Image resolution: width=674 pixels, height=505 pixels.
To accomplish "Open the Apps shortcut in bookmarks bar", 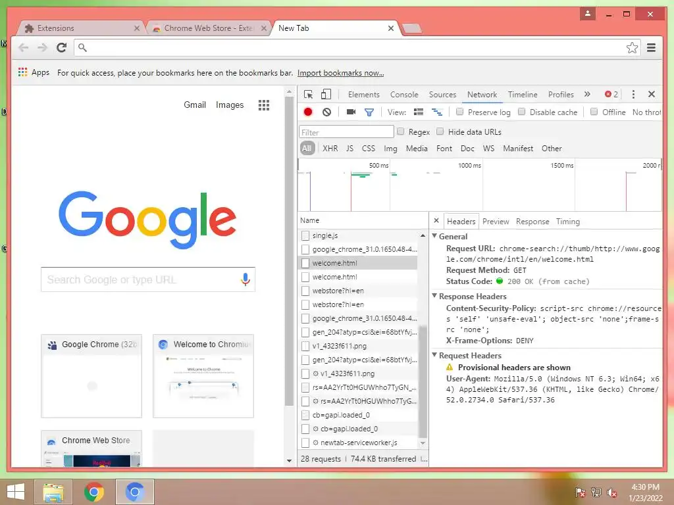I will click(x=34, y=72).
